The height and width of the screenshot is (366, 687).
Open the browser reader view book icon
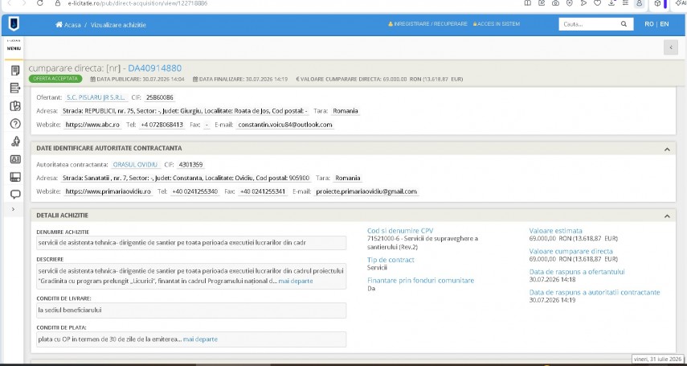point(528,3)
